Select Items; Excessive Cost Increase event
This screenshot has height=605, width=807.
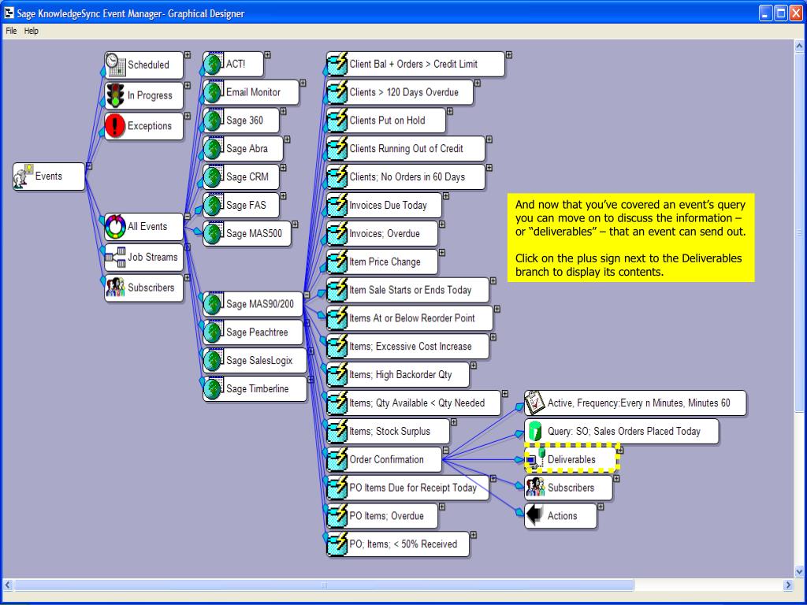click(x=407, y=347)
